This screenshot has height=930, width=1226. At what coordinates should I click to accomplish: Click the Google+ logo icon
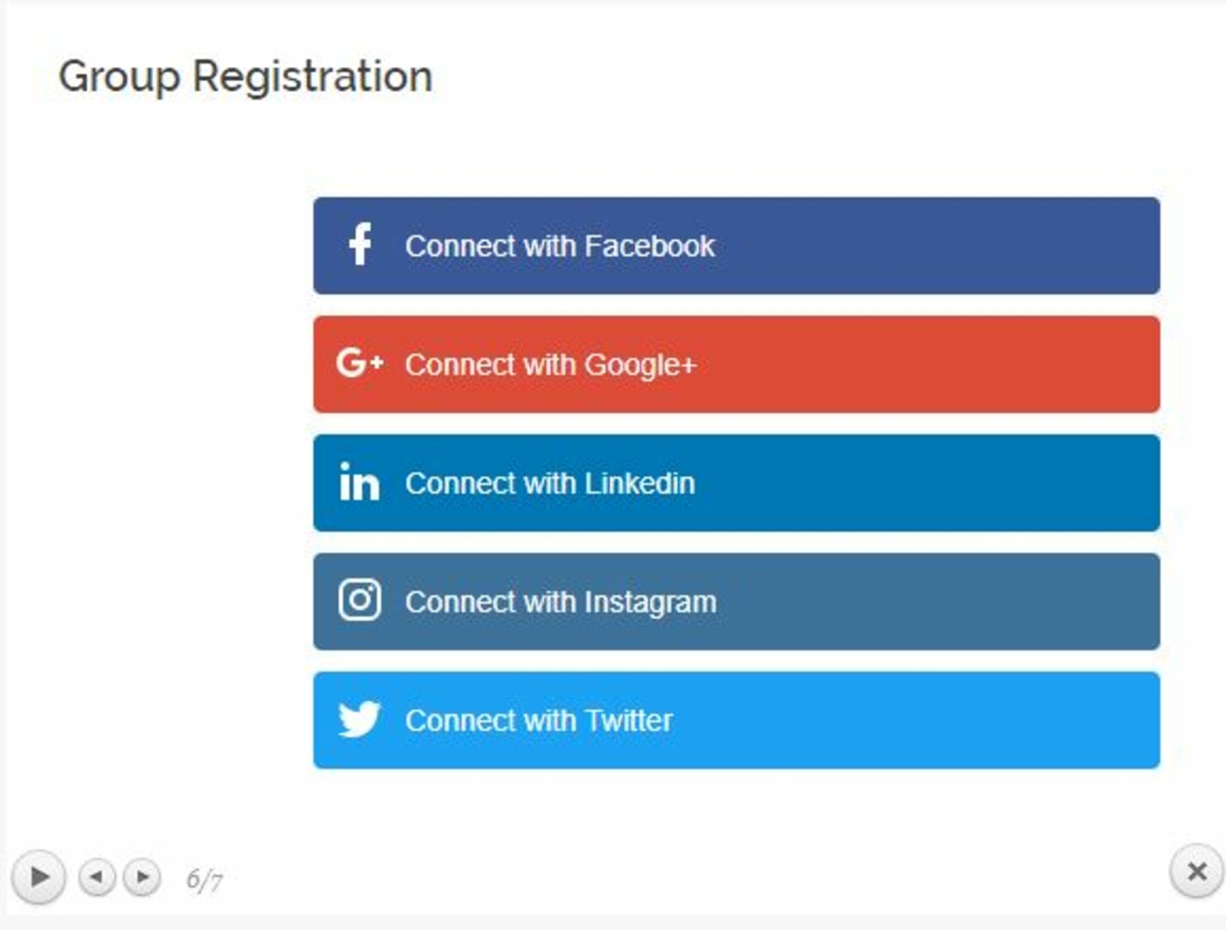pos(359,364)
